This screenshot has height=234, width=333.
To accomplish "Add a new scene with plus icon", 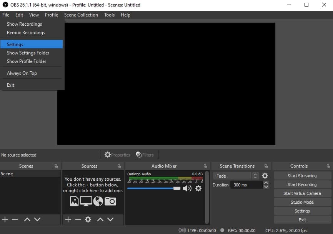I will pyautogui.click(x=5, y=219).
